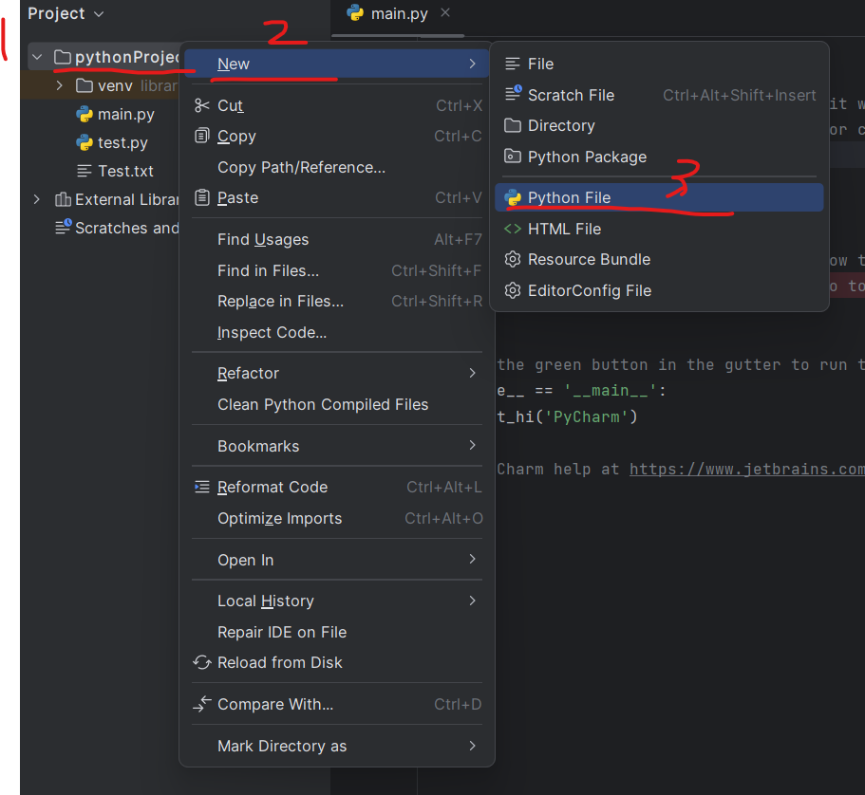Click the Python icon on main.py tab
This screenshot has width=865, height=795.
point(355,12)
